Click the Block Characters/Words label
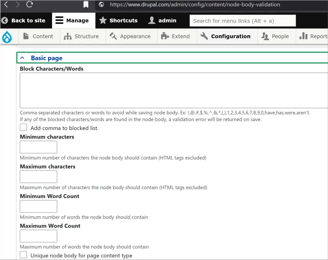328x260 pixels. 52,69
